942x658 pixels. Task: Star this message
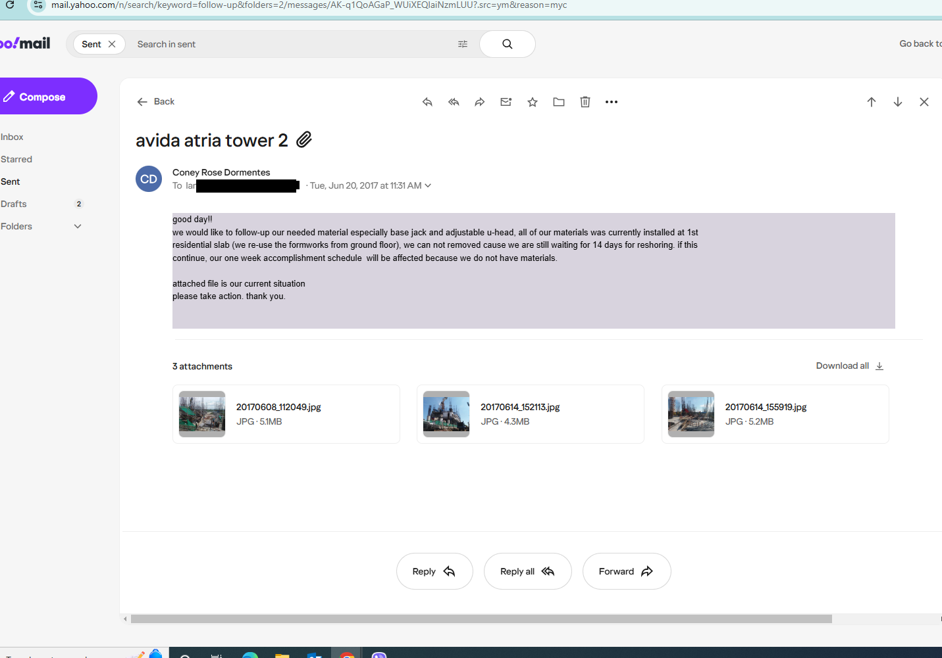(533, 102)
